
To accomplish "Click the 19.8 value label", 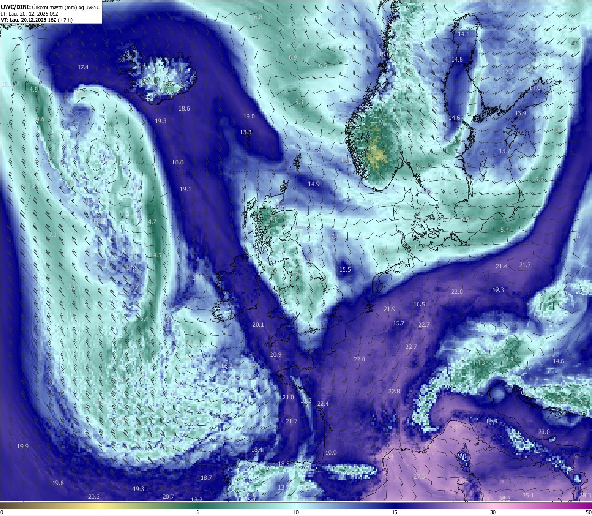I will 58,483.
